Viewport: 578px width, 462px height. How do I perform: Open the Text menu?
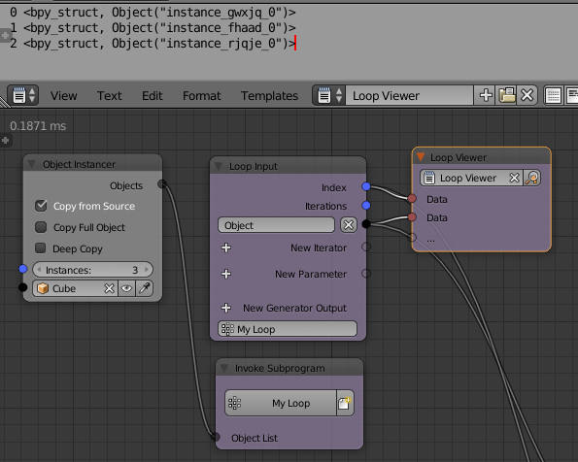click(x=109, y=96)
